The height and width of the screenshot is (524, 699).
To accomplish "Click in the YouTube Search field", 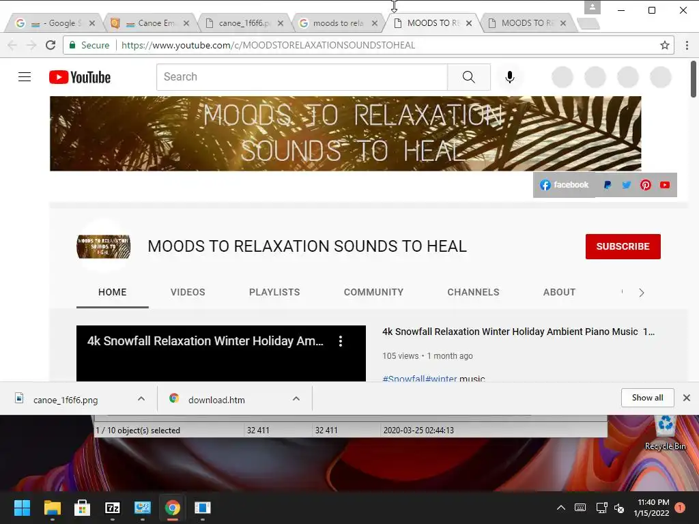I will [302, 77].
